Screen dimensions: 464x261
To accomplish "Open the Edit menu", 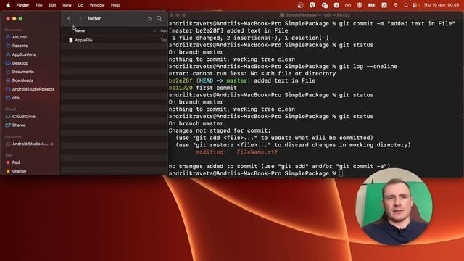I will tap(52, 5).
